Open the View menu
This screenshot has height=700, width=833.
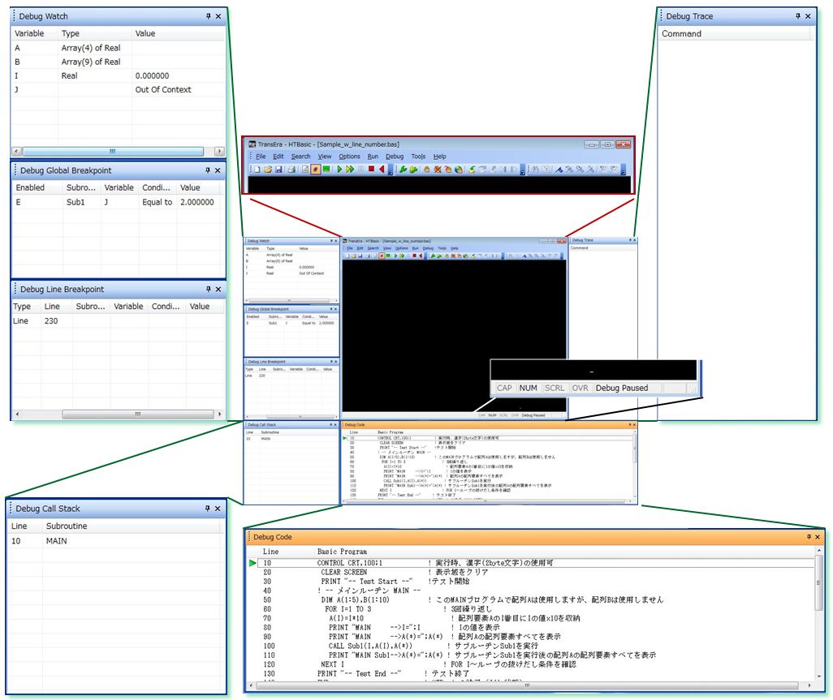click(x=325, y=157)
